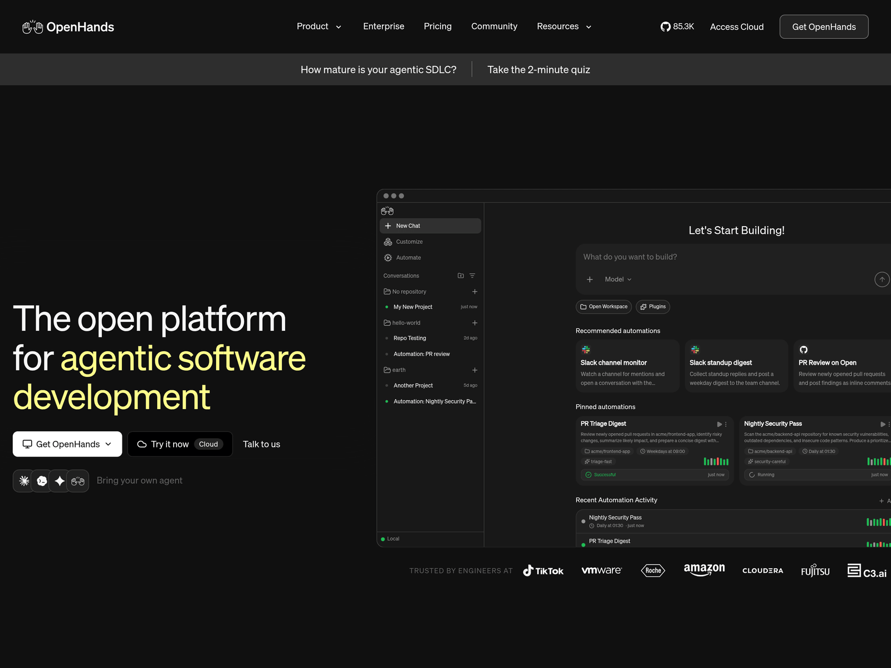Click the plus attach icon beside Model
The width and height of the screenshot is (891, 668).
[x=590, y=279]
